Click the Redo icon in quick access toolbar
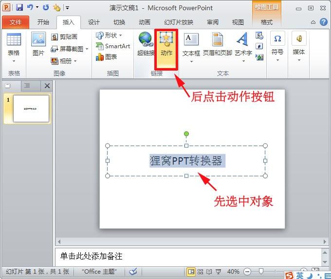This screenshot has height=279, width=331. tap(46, 8)
